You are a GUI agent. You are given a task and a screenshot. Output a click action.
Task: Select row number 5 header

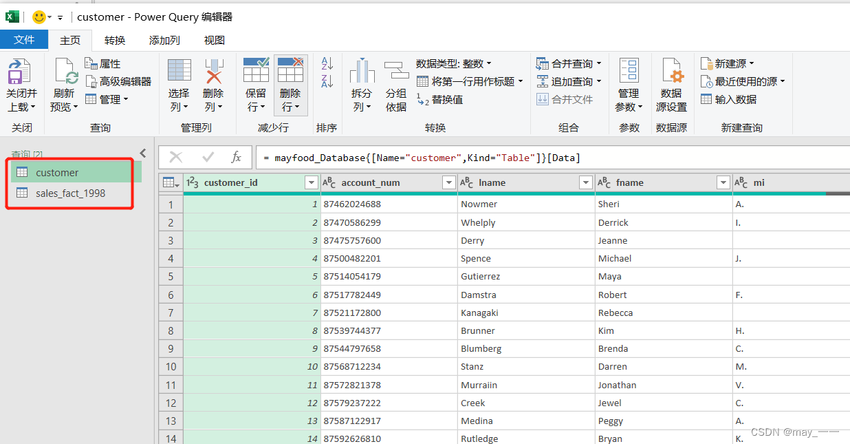(171, 276)
